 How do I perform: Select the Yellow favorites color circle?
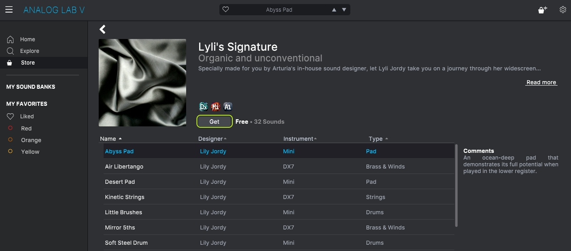point(10,151)
